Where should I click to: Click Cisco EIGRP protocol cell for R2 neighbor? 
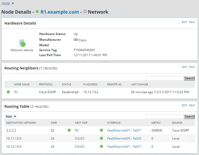point(47,92)
